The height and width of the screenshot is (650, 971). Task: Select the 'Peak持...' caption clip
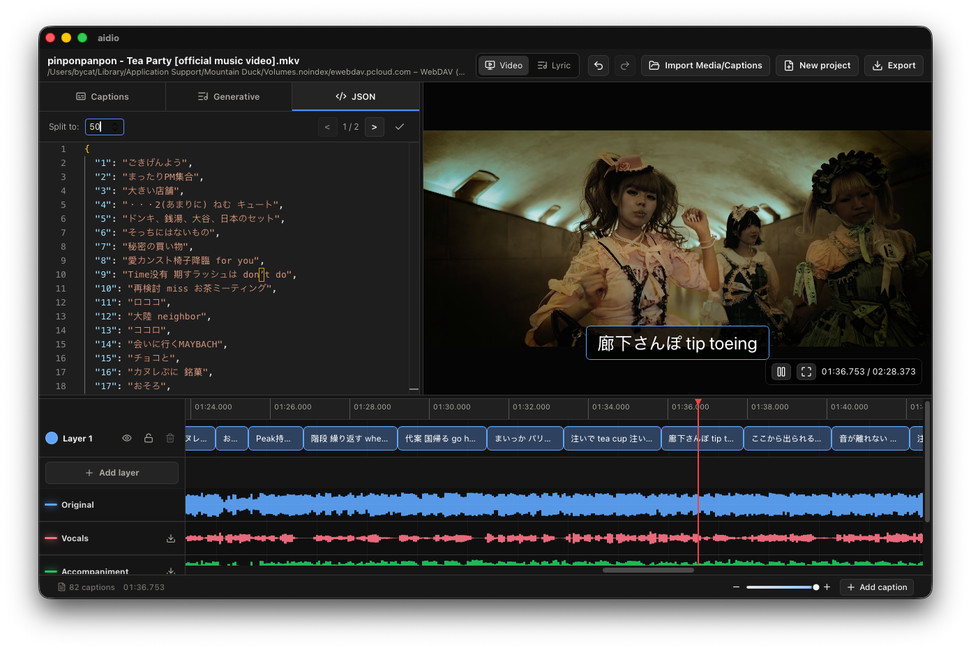point(276,439)
